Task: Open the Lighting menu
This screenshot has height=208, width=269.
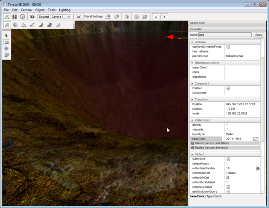Action: tap(65, 9)
